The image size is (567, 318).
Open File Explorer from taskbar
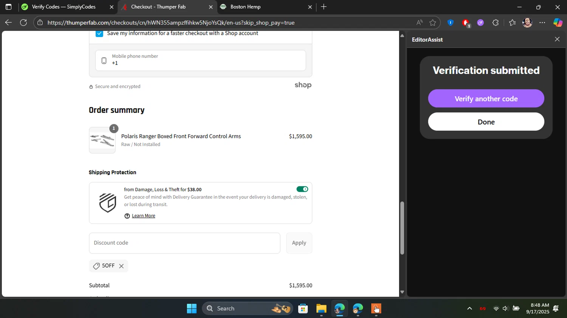click(321, 309)
